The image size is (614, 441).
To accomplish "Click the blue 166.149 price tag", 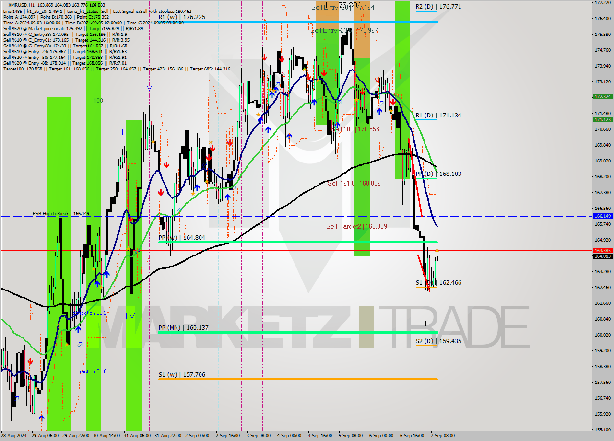I will pyautogui.click(x=602, y=216).
